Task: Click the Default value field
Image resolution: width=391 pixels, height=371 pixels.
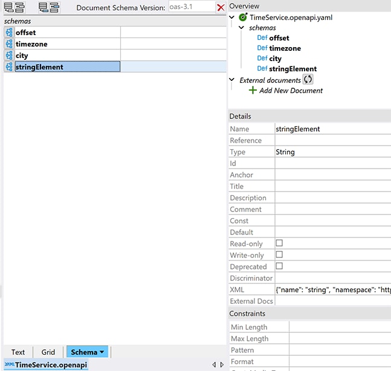Action: [333, 232]
